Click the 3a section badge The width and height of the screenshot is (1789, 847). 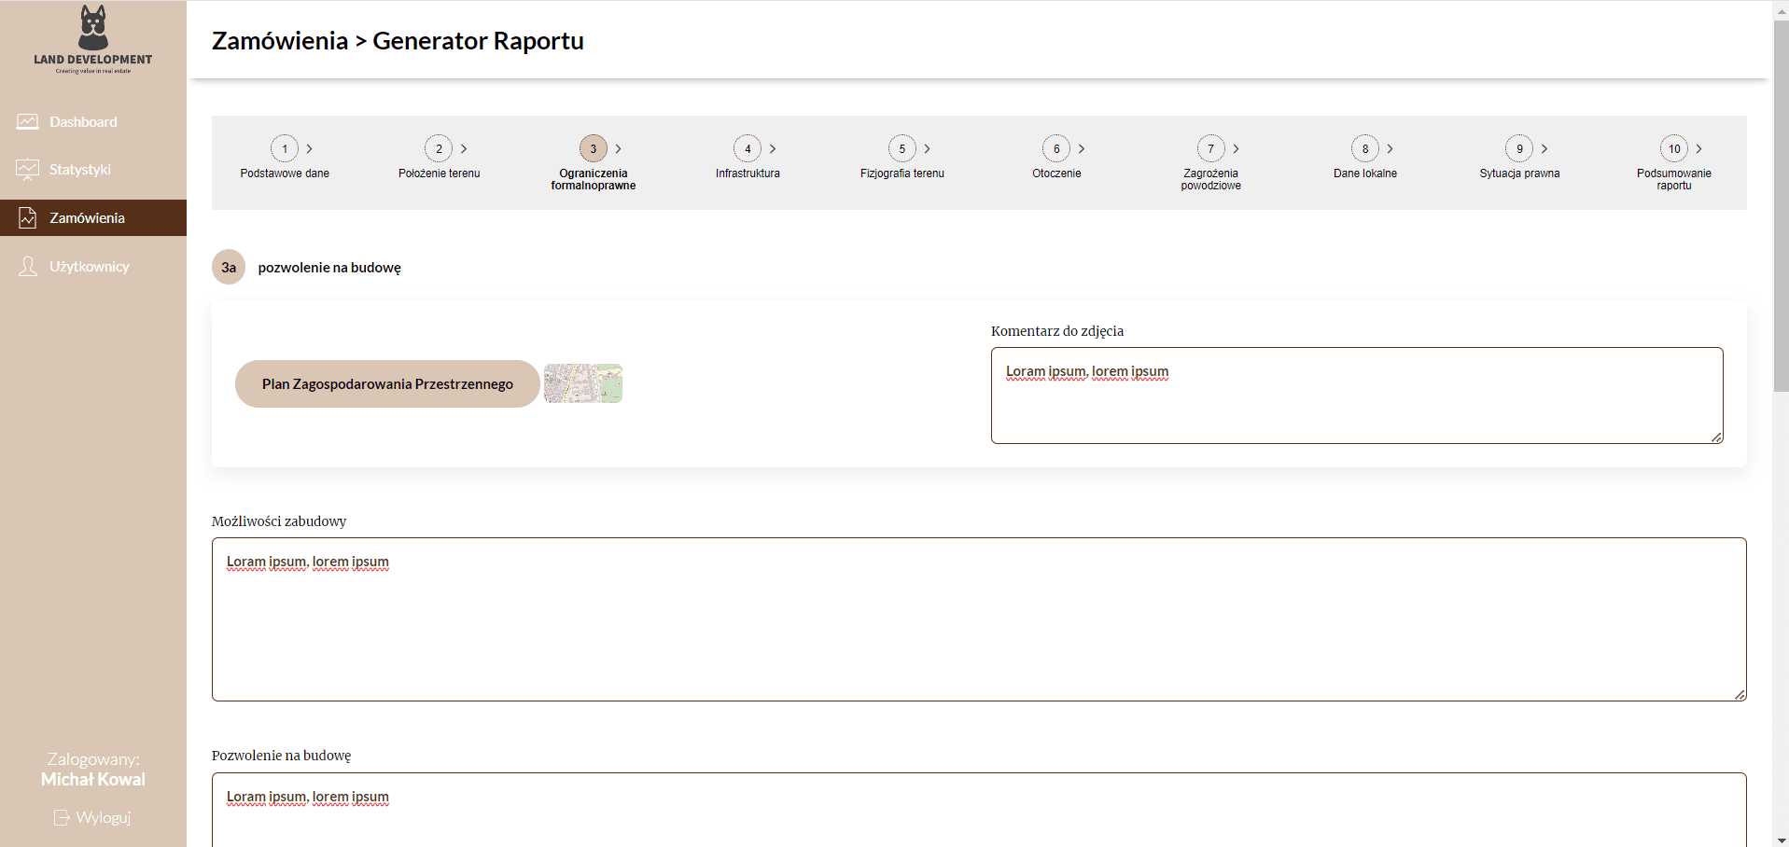point(229,267)
